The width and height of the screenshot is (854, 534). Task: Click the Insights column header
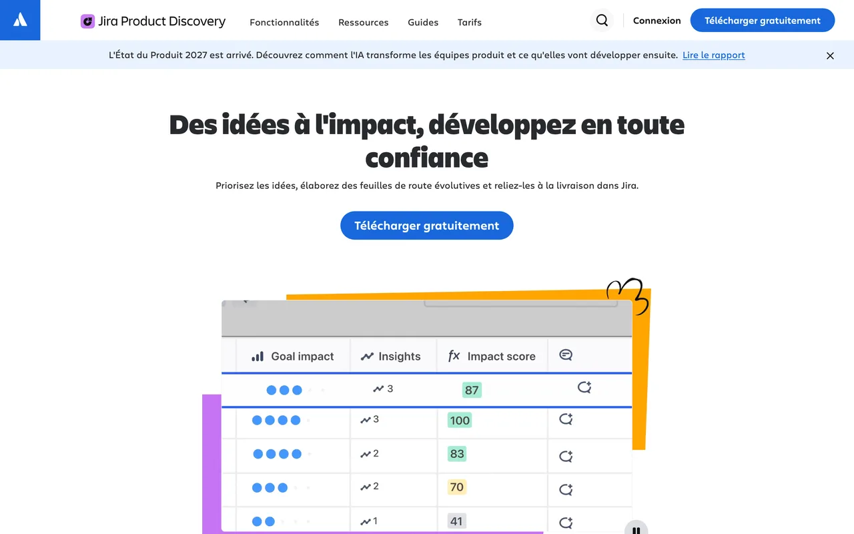click(394, 356)
